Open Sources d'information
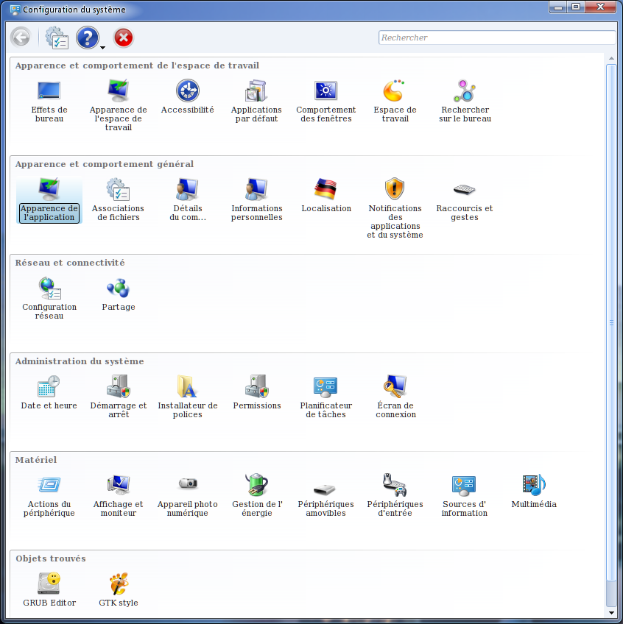 coord(465,496)
